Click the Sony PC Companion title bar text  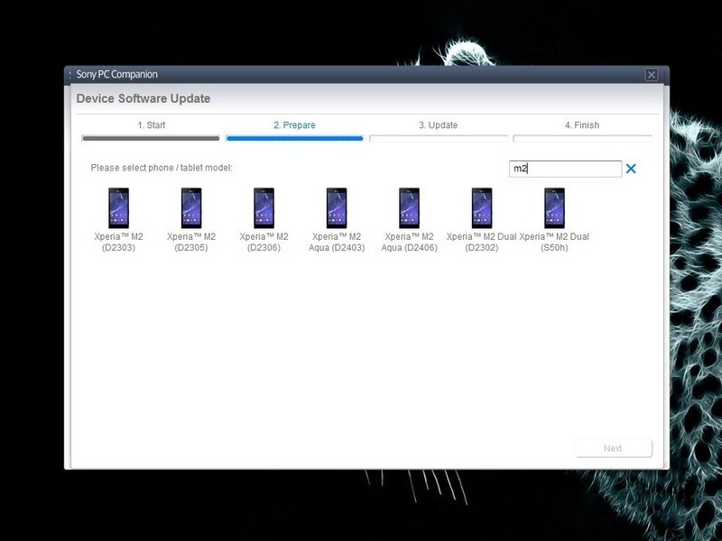117,75
